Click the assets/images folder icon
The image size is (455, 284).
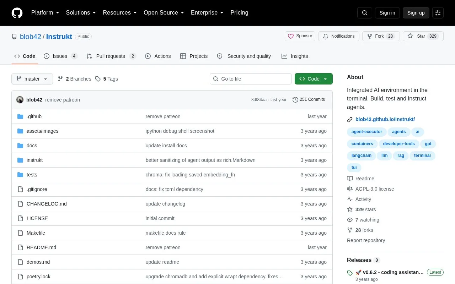tap(20, 131)
